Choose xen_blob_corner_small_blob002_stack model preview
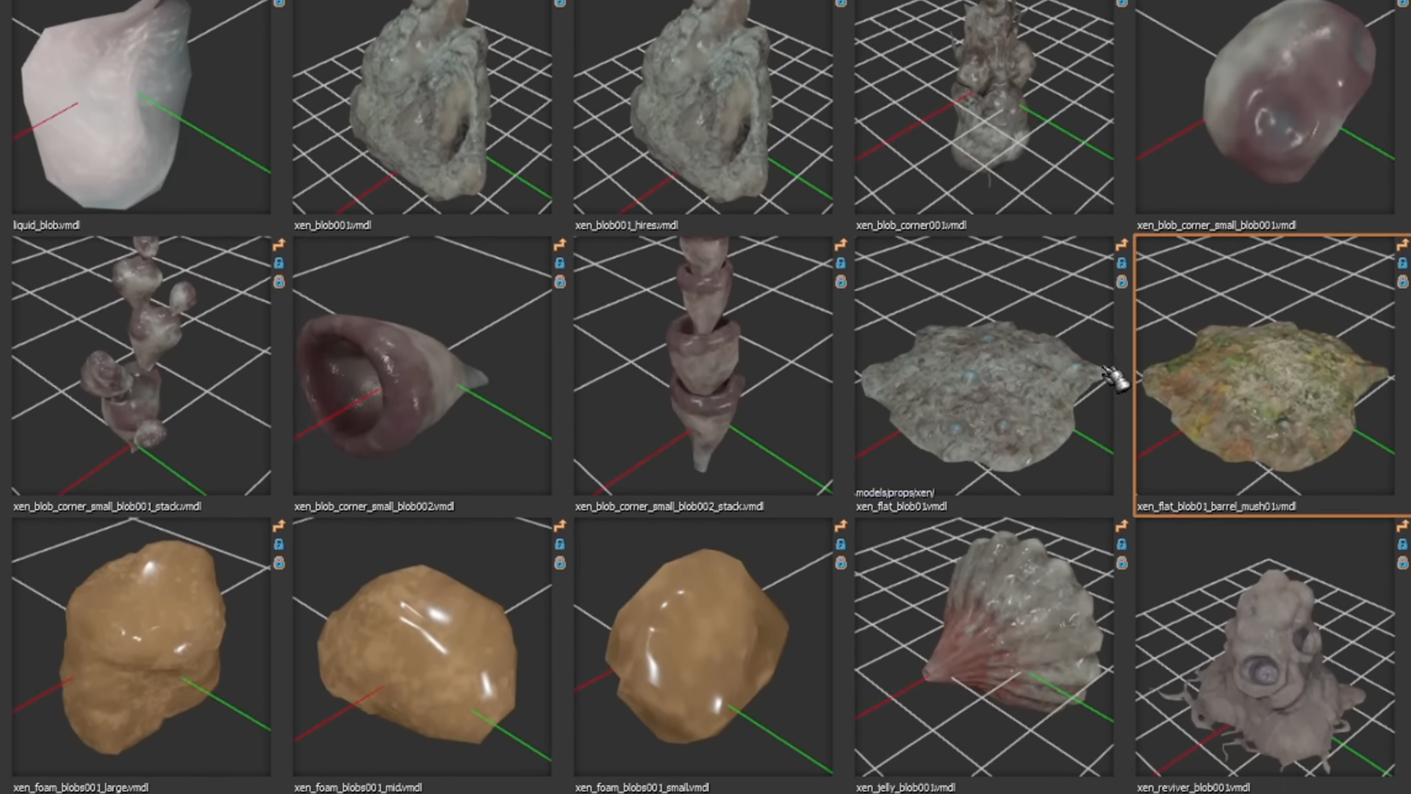The image size is (1411, 794). pos(703,365)
